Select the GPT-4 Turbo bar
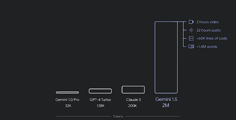236x120 pixels. click(x=100, y=91)
